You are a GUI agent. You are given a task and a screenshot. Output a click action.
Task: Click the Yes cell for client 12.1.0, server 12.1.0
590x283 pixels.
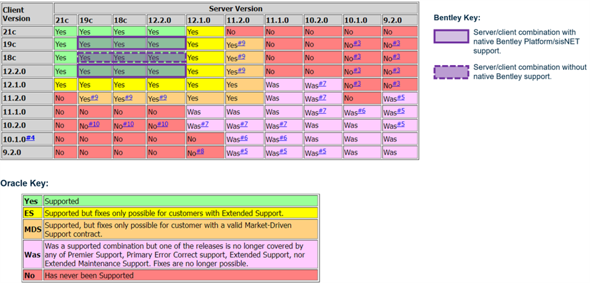click(205, 85)
